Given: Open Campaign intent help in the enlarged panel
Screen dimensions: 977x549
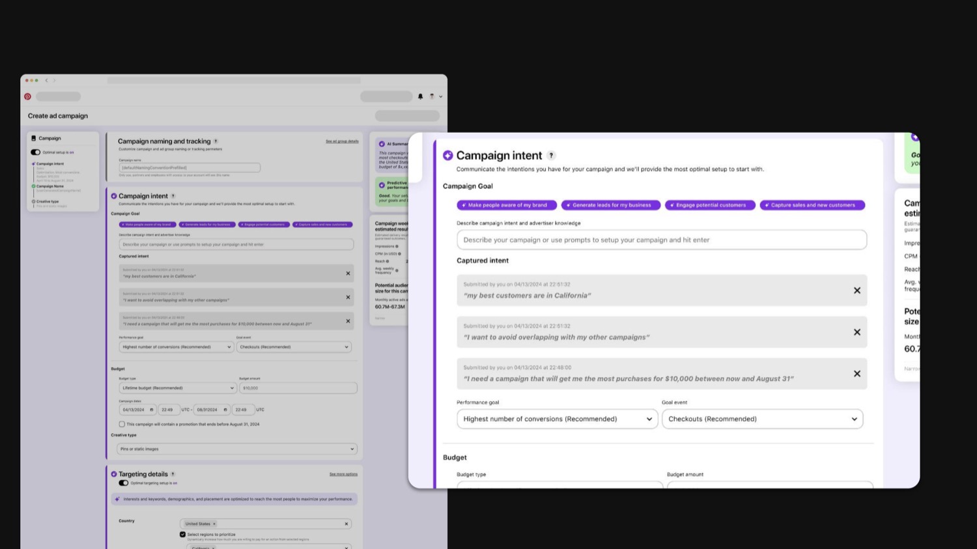Looking at the screenshot, I should tap(551, 156).
